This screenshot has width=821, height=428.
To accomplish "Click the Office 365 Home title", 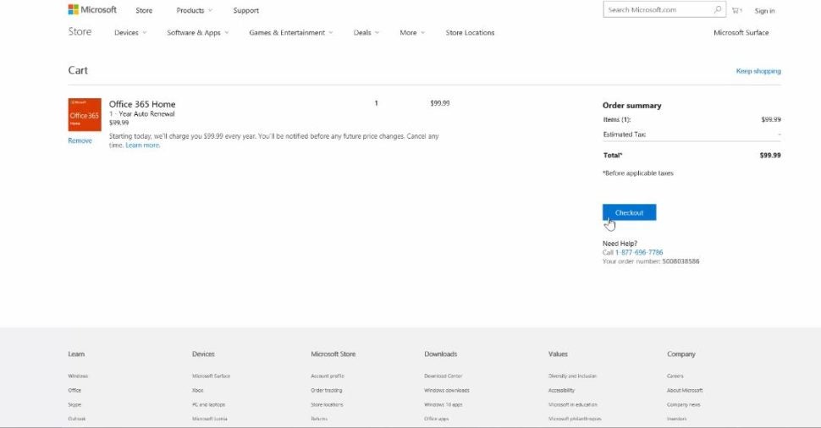I will [142, 104].
